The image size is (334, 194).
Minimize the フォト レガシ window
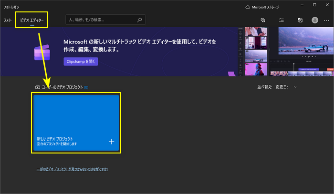302,5
